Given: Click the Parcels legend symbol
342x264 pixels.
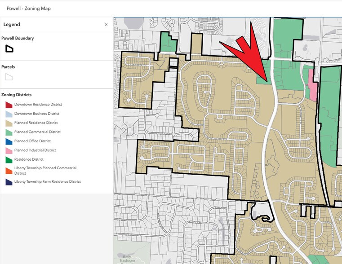Looking at the screenshot, I should 9,77.
